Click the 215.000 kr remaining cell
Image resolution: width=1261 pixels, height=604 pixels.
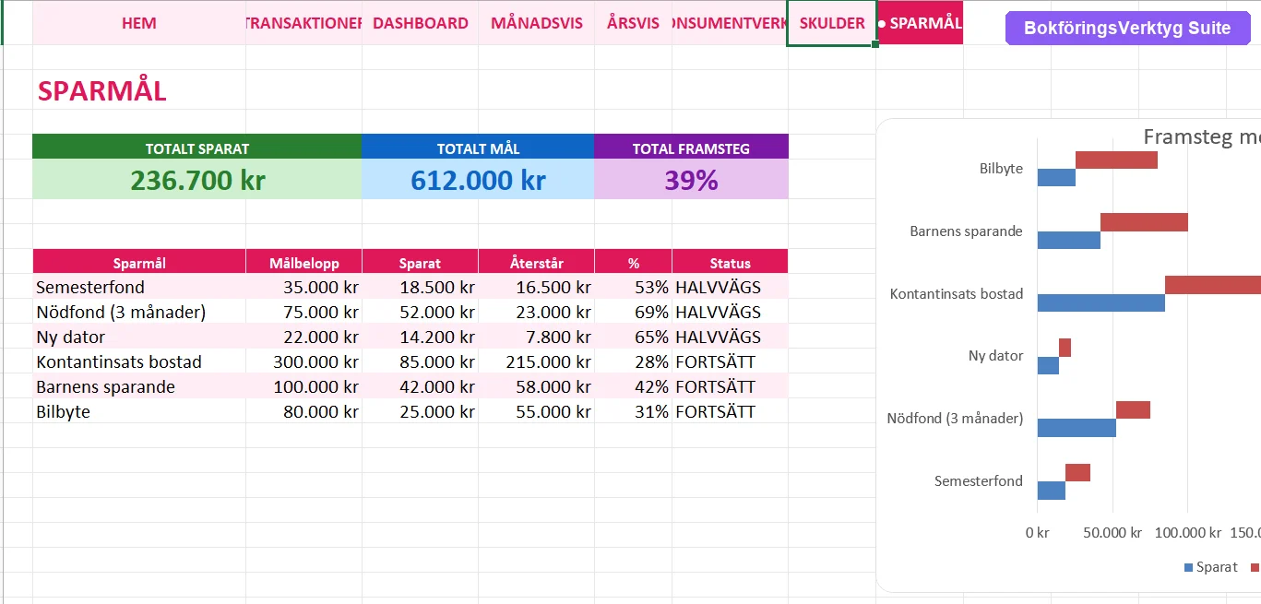pos(537,361)
